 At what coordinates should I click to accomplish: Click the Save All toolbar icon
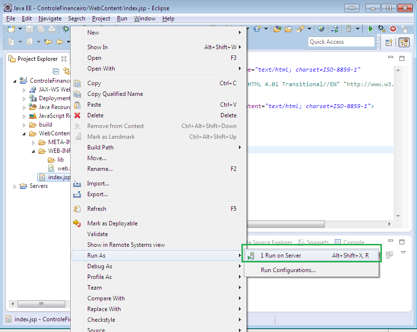click(x=40, y=29)
